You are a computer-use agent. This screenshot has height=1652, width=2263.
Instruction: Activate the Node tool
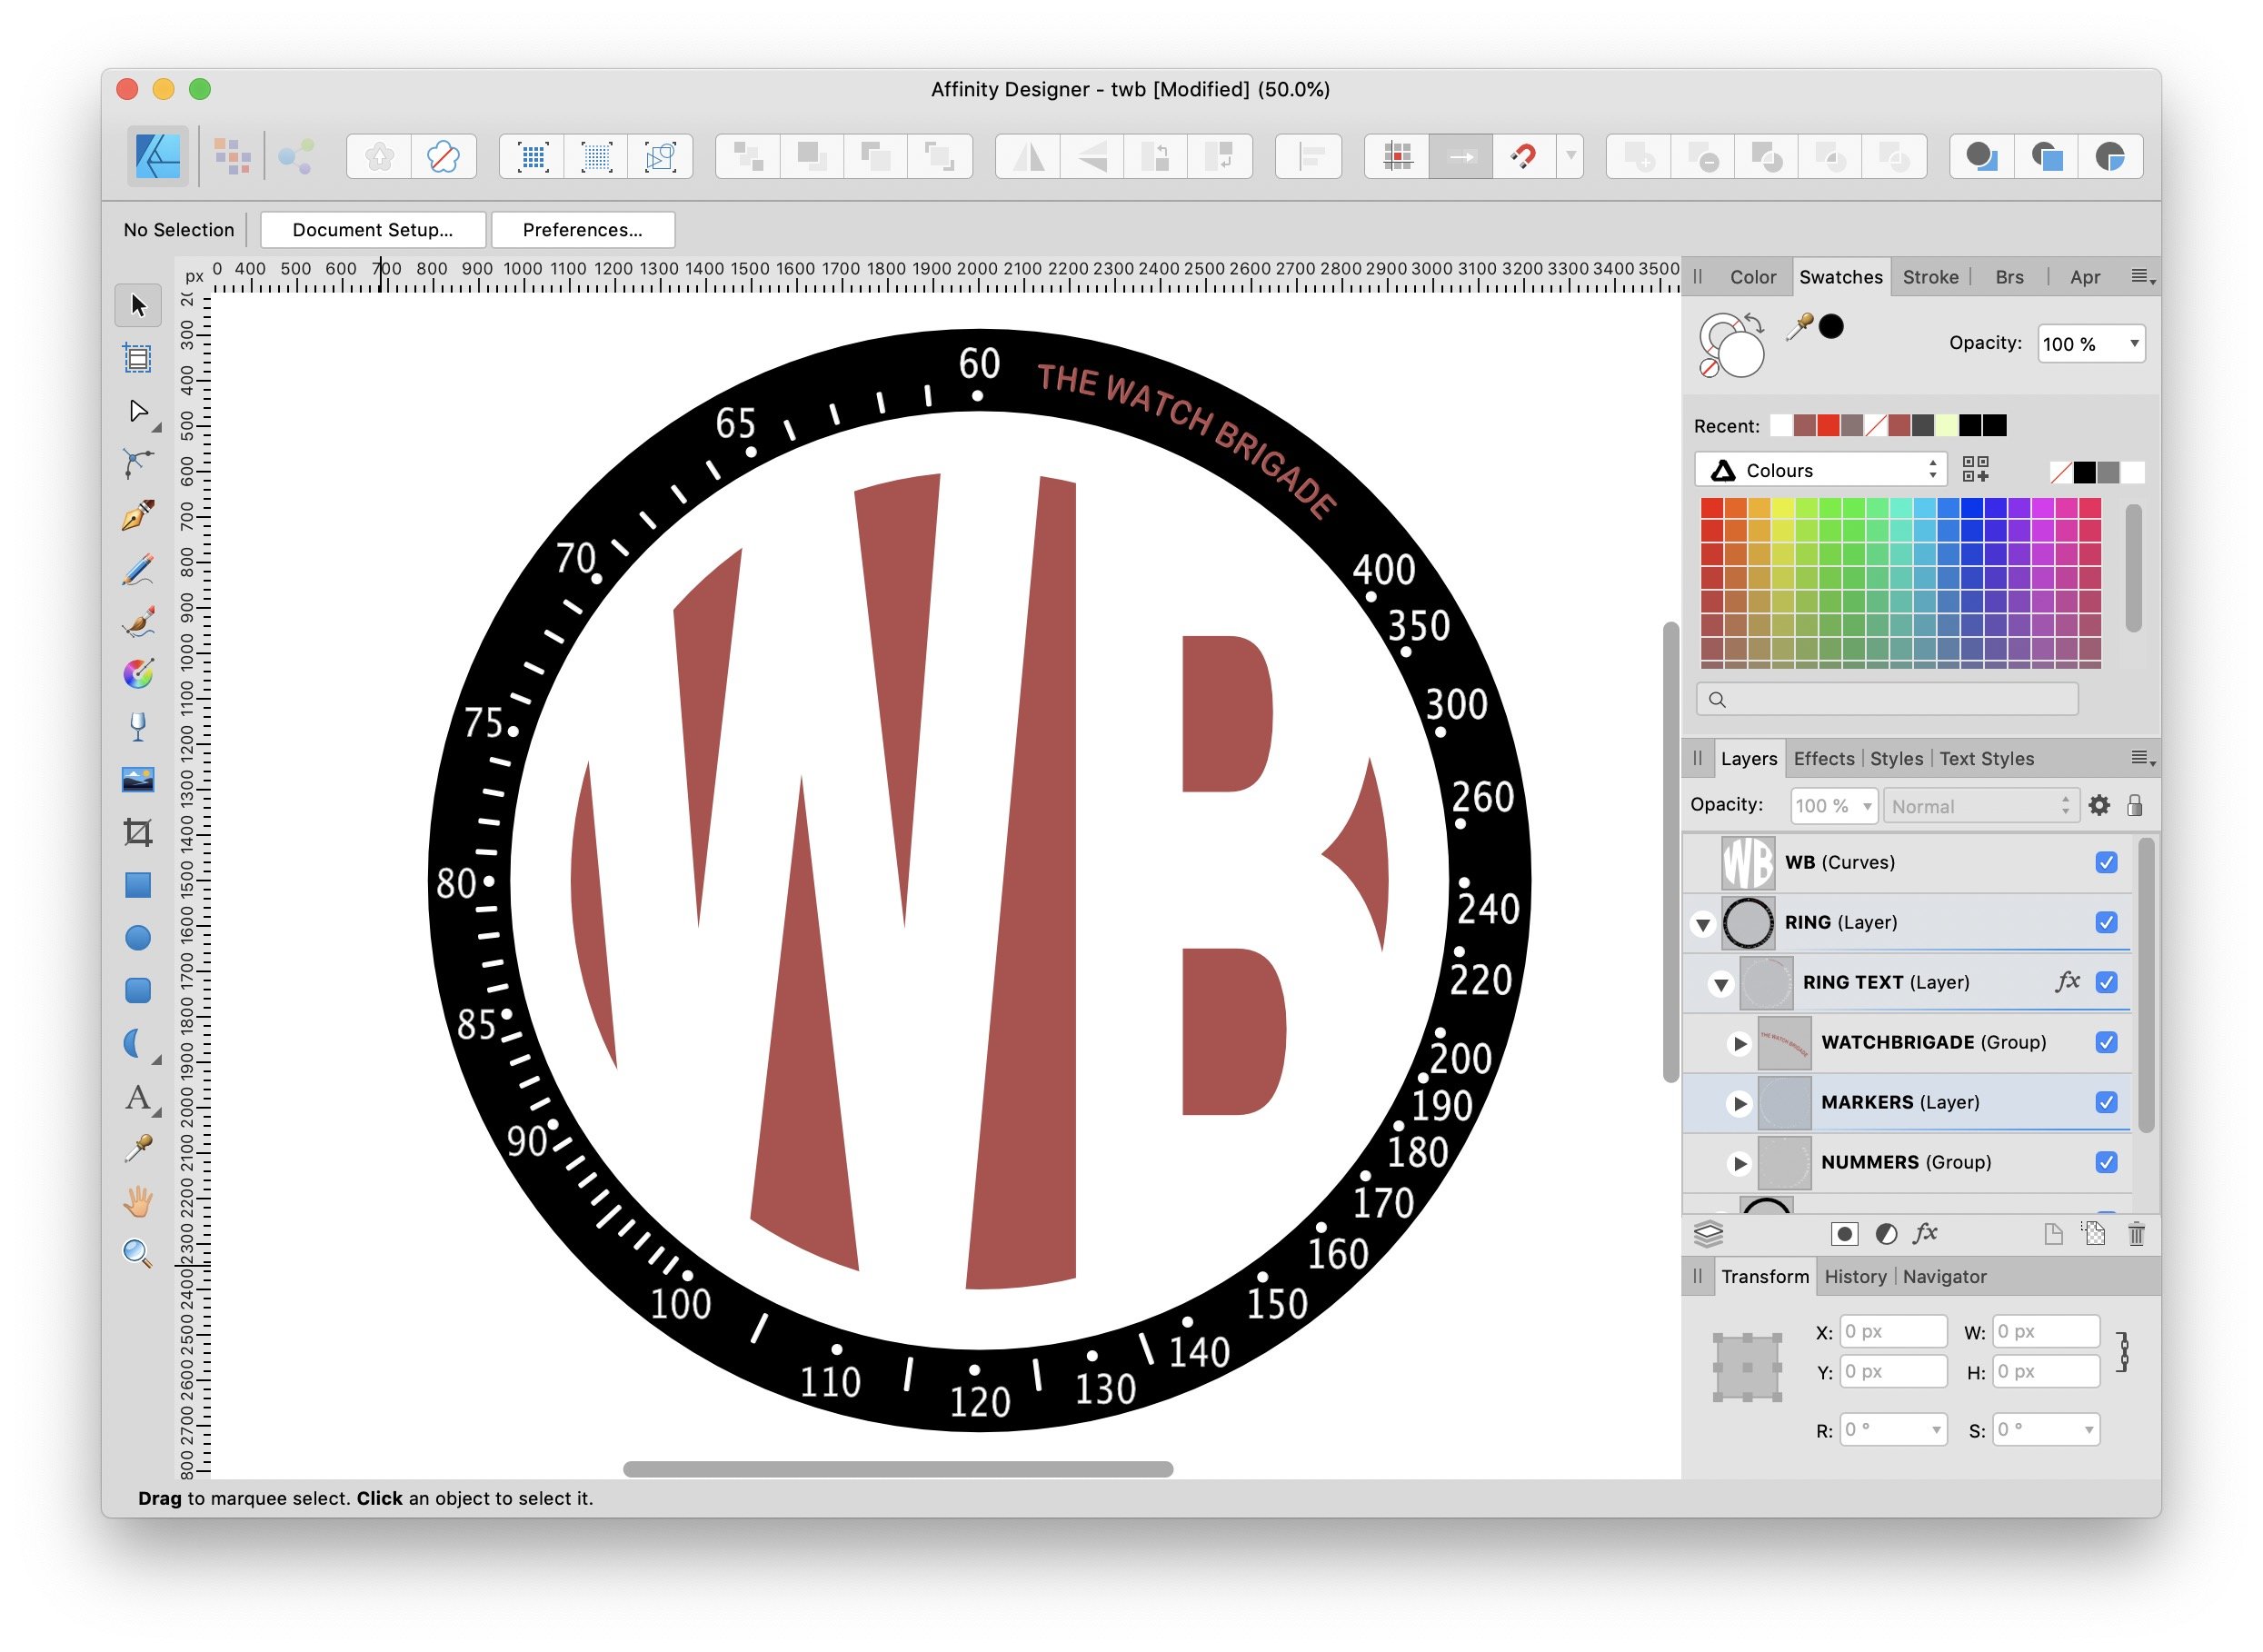coord(138,411)
